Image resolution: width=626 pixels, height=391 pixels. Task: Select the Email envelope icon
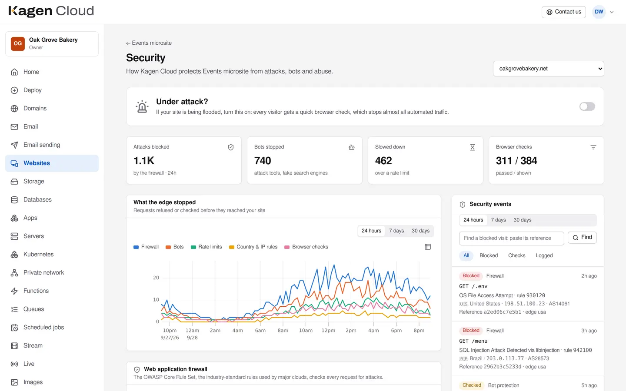pos(14,127)
